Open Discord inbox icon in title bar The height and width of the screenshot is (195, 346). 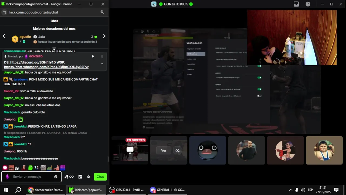[x=297, y=4]
